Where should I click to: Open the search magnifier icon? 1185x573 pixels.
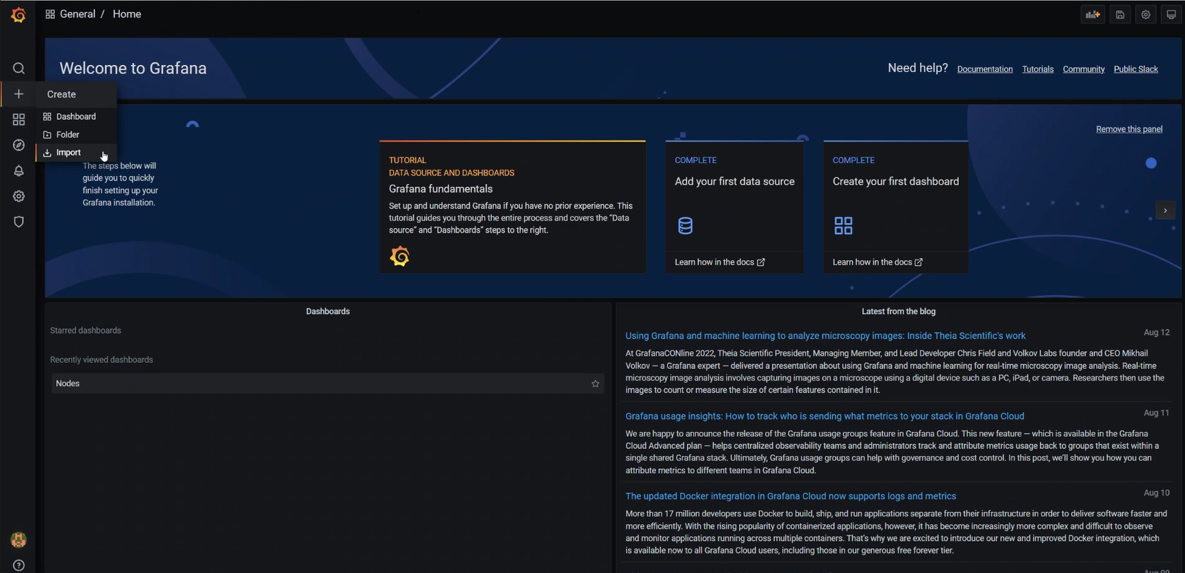[18, 68]
